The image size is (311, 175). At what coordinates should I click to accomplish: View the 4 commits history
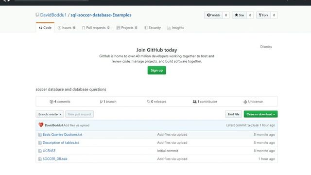(60, 102)
